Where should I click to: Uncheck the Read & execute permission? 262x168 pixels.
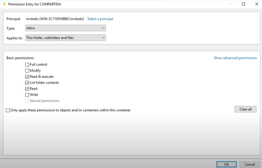coord(27,77)
